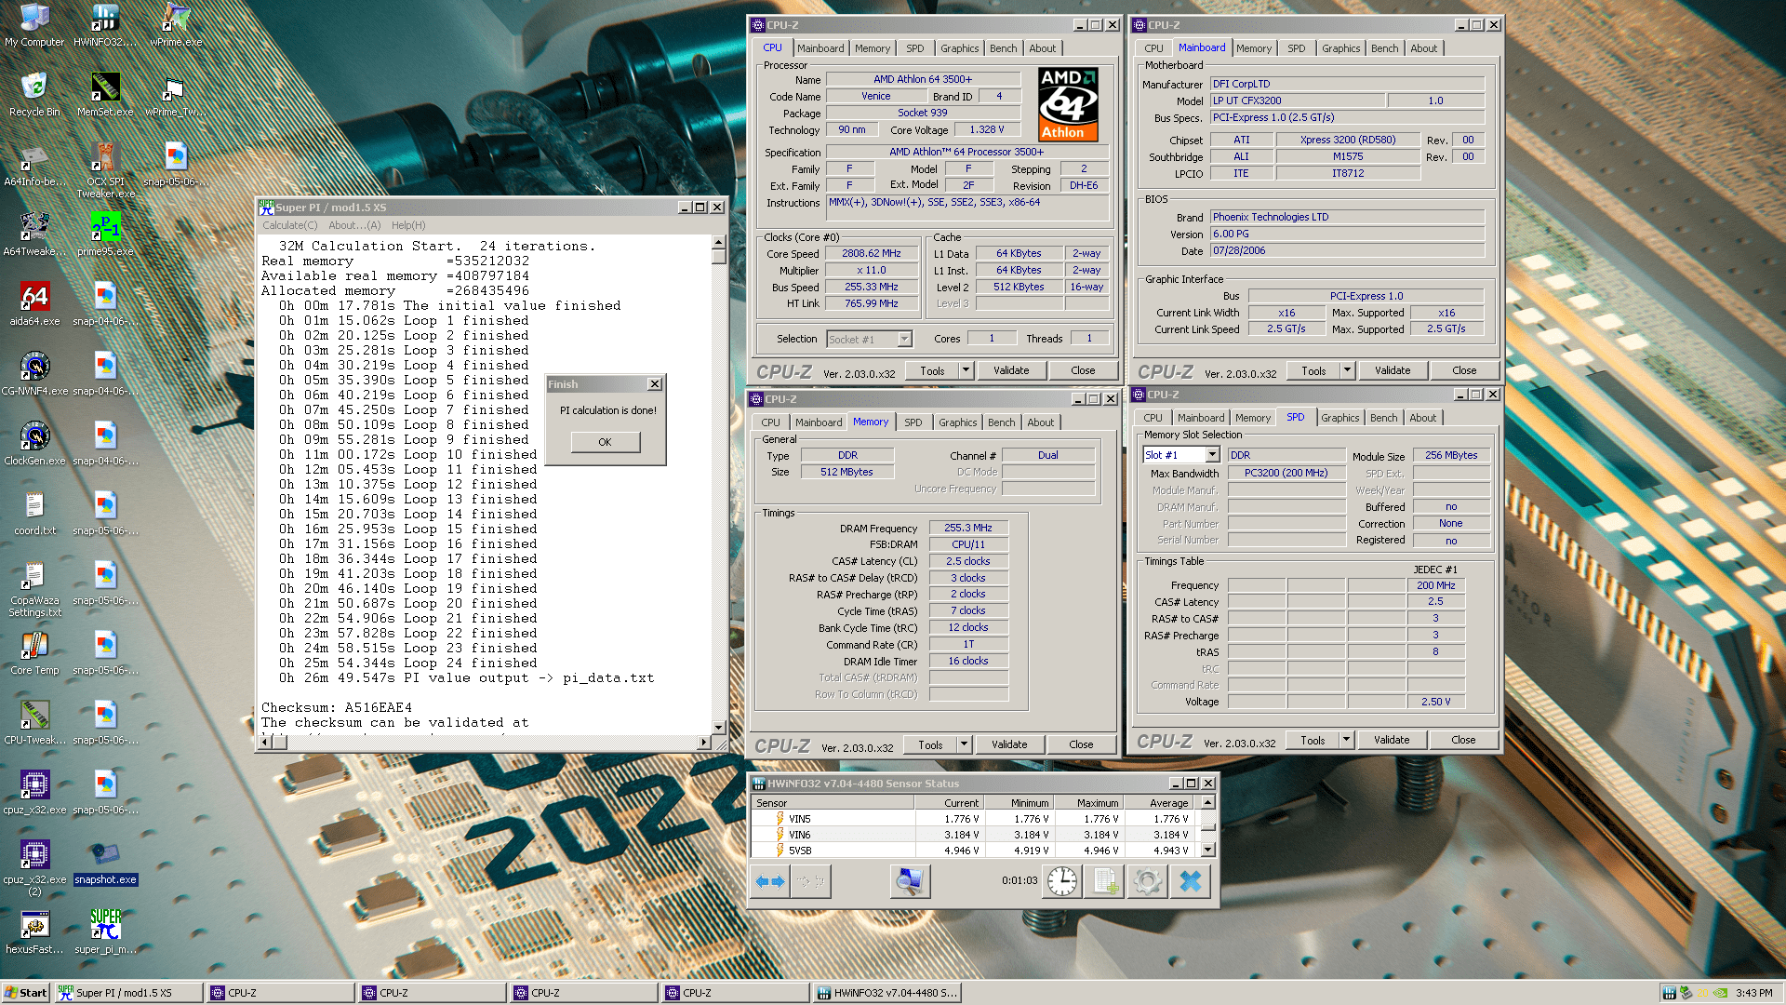Screen dimensions: 1786x1005
Task: Click Super PI vertical scrollbar down arrow
Action: [x=718, y=728]
